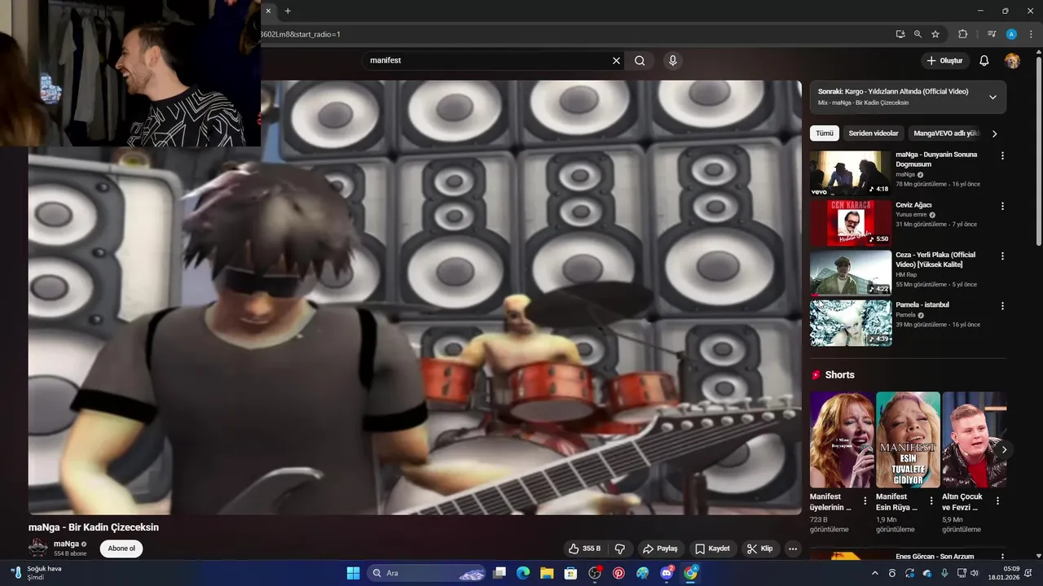Share the video via Paylaş

pyautogui.click(x=659, y=549)
